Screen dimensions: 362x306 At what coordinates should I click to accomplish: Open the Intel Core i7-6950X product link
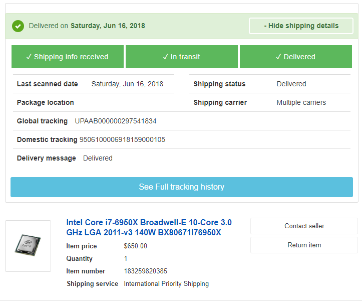click(149, 227)
